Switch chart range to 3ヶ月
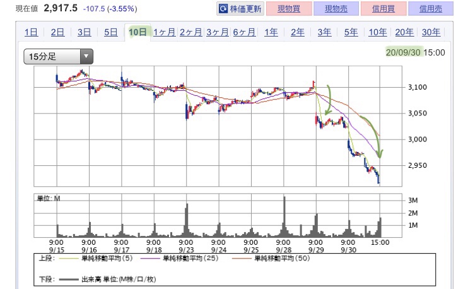The width and height of the screenshot is (456, 289). (x=218, y=32)
